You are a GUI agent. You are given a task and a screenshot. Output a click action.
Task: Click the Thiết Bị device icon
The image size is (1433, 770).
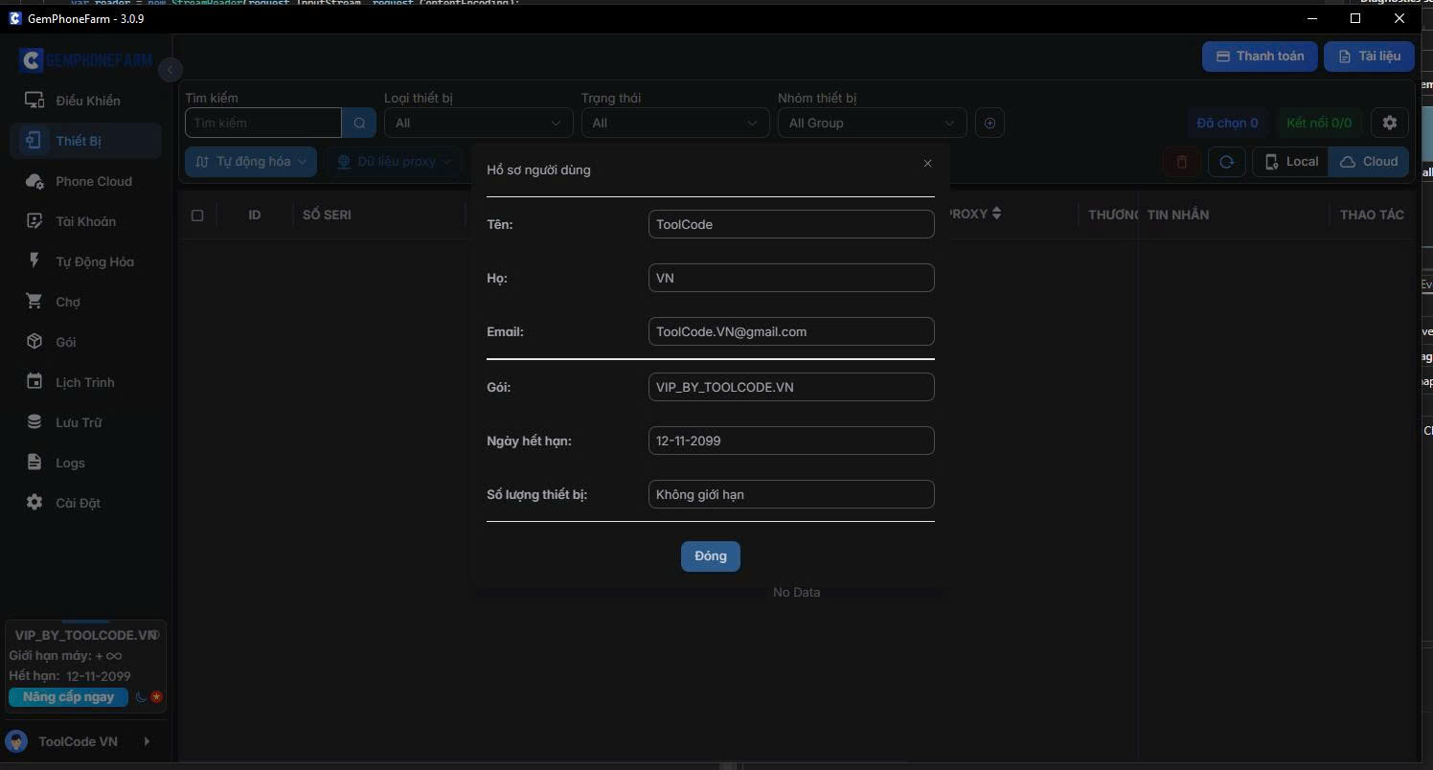34,141
